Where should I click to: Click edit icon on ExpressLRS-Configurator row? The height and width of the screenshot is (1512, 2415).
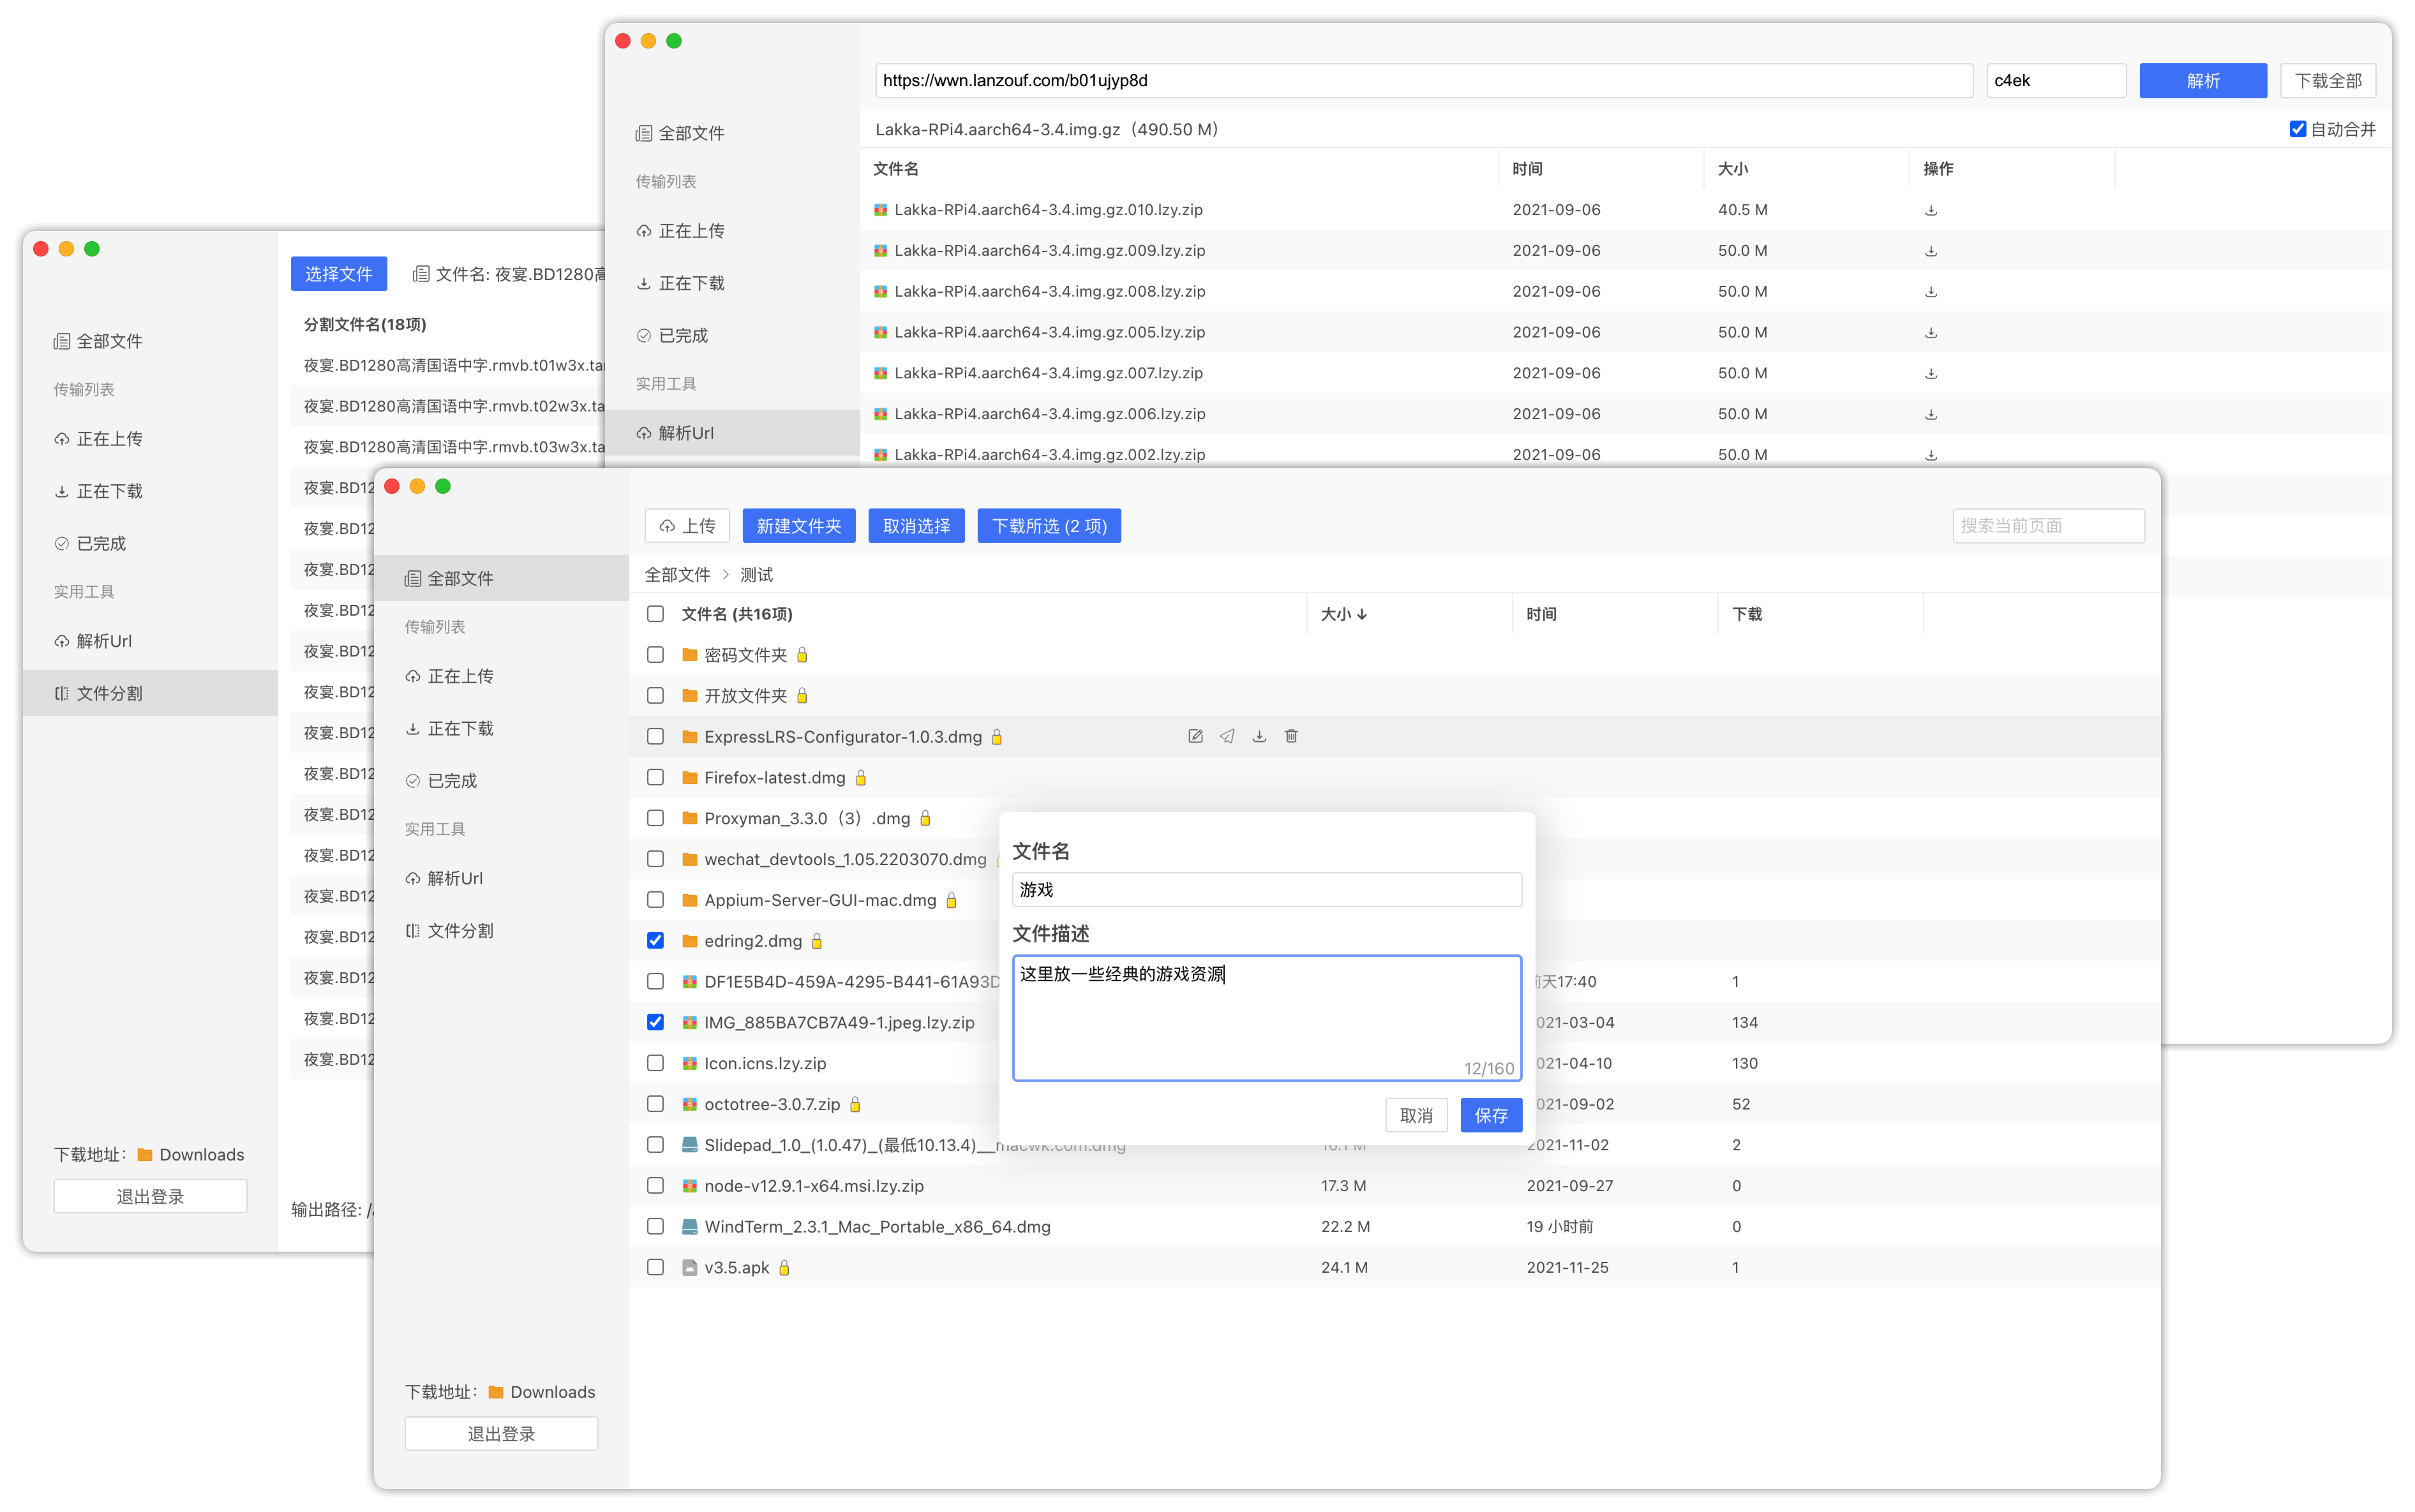1195,736
